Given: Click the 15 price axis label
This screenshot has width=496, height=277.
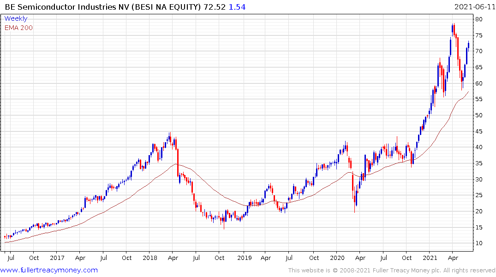Looking at the screenshot, I should coord(479,228).
